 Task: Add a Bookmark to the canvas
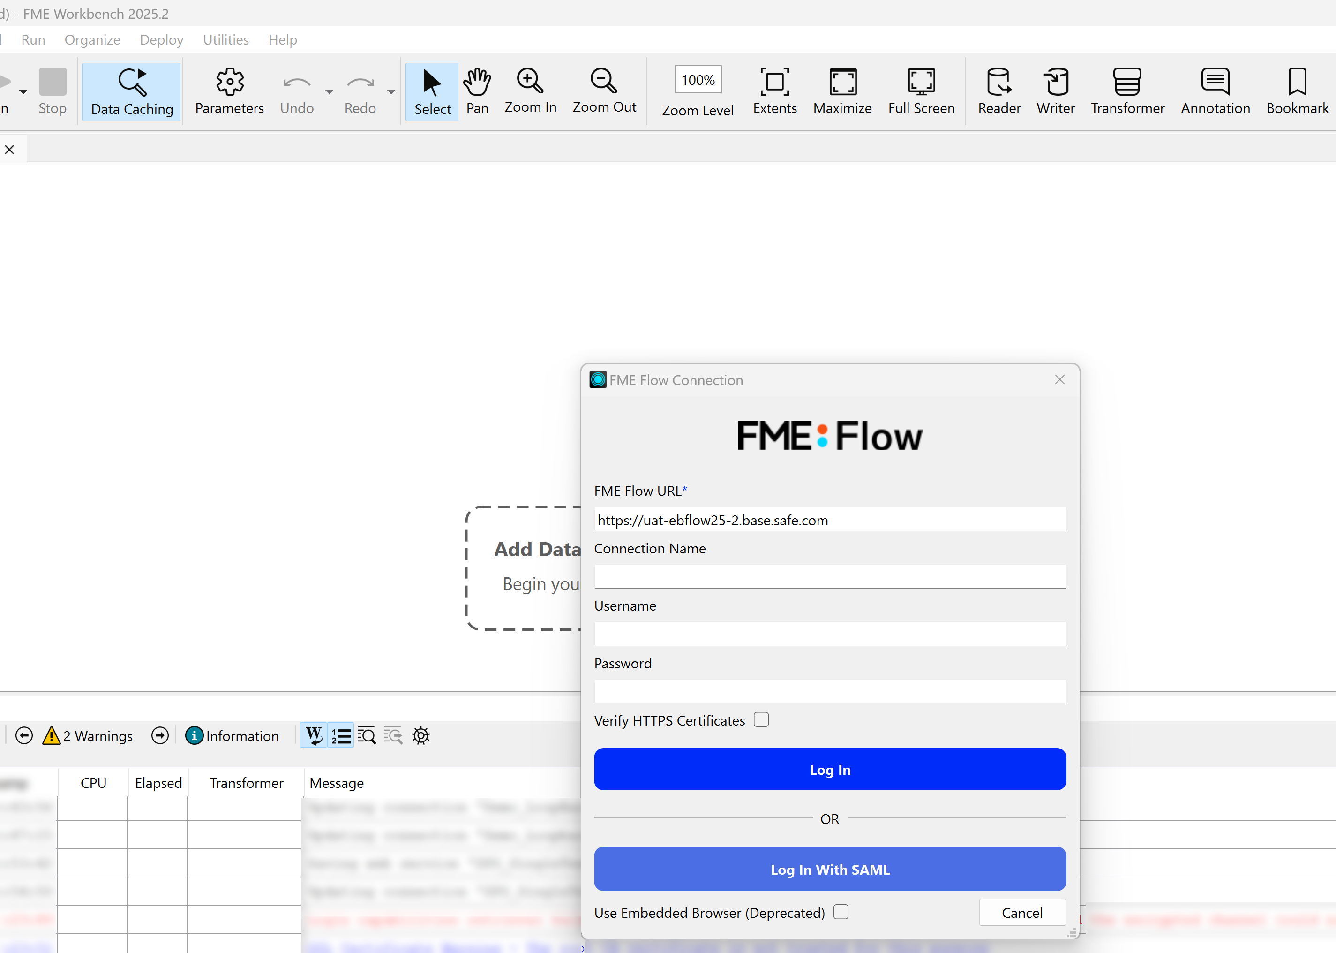pyautogui.click(x=1297, y=91)
